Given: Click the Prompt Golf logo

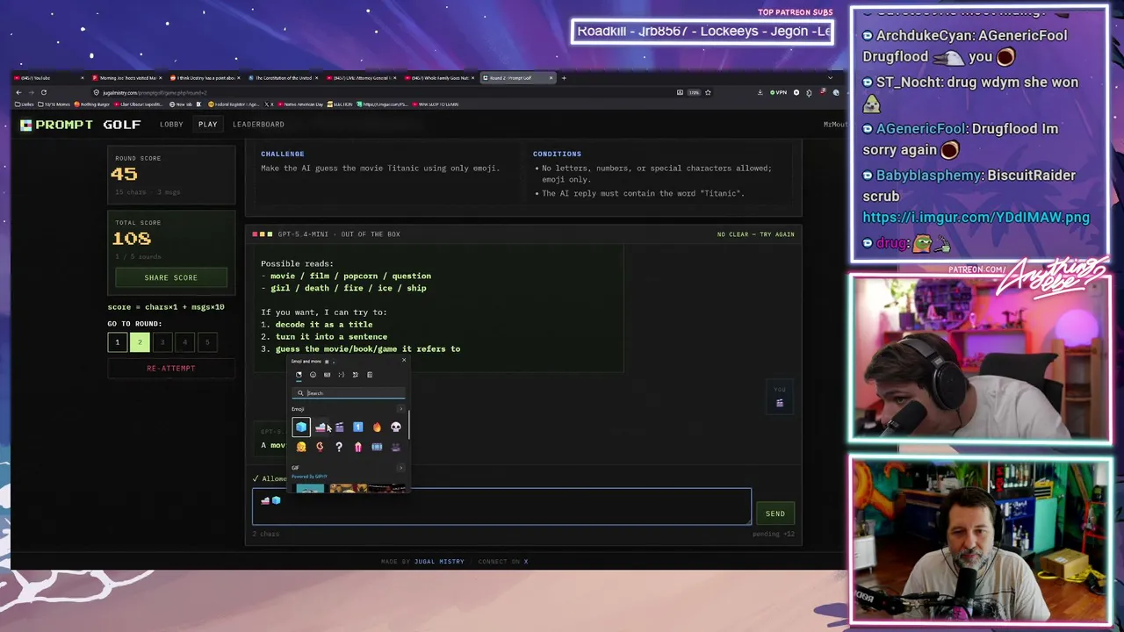Looking at the screenshot, I should (x=81, y=125).
